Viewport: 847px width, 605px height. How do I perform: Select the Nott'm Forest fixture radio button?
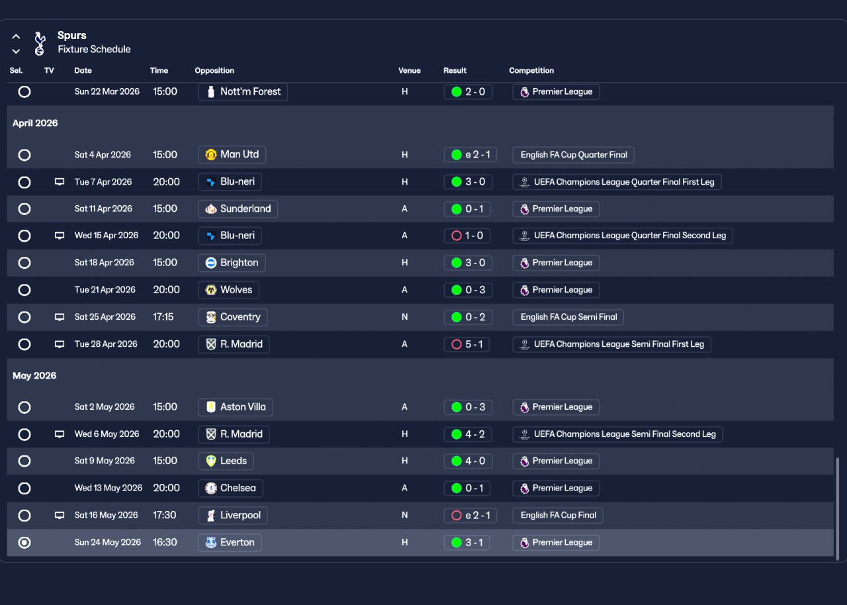click(24, 92)
